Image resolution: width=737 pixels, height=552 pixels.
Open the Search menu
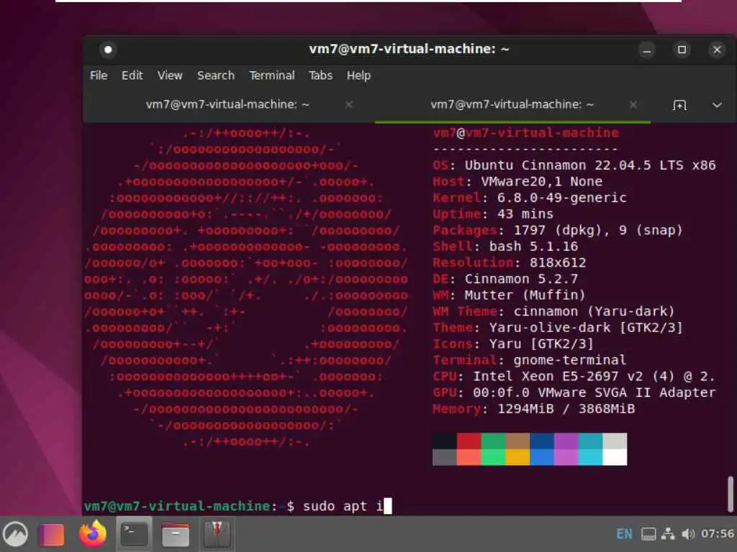216,75
